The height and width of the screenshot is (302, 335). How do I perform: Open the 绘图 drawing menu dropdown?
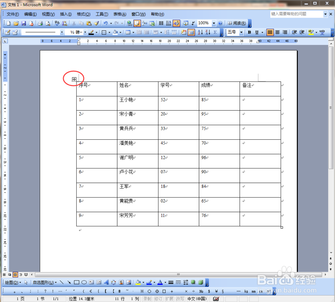(x=12, y=282)
